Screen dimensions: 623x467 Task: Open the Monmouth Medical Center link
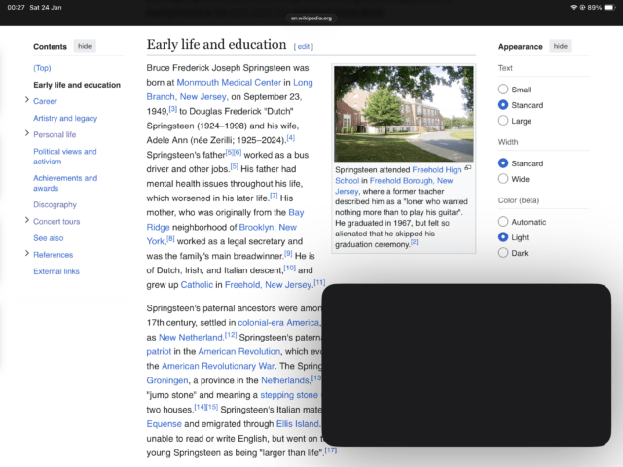(x=229, y=83)
